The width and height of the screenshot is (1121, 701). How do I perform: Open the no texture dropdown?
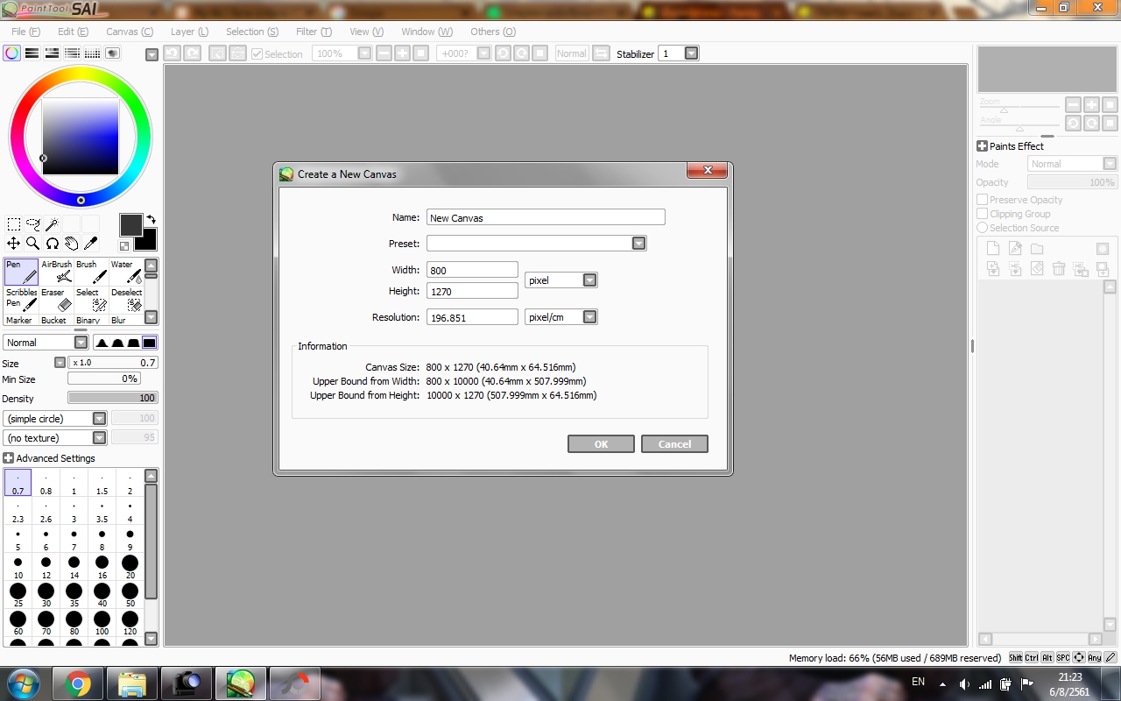[55, 438]
